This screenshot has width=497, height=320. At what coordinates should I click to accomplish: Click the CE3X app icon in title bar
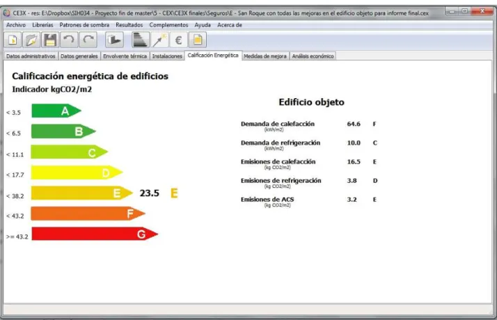point(7,13)
